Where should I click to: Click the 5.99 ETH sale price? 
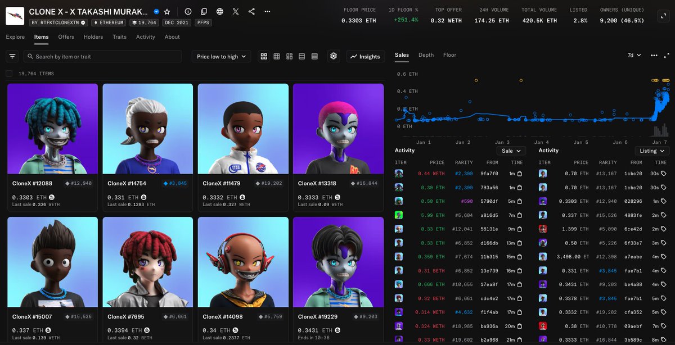[x=433, y=215]
